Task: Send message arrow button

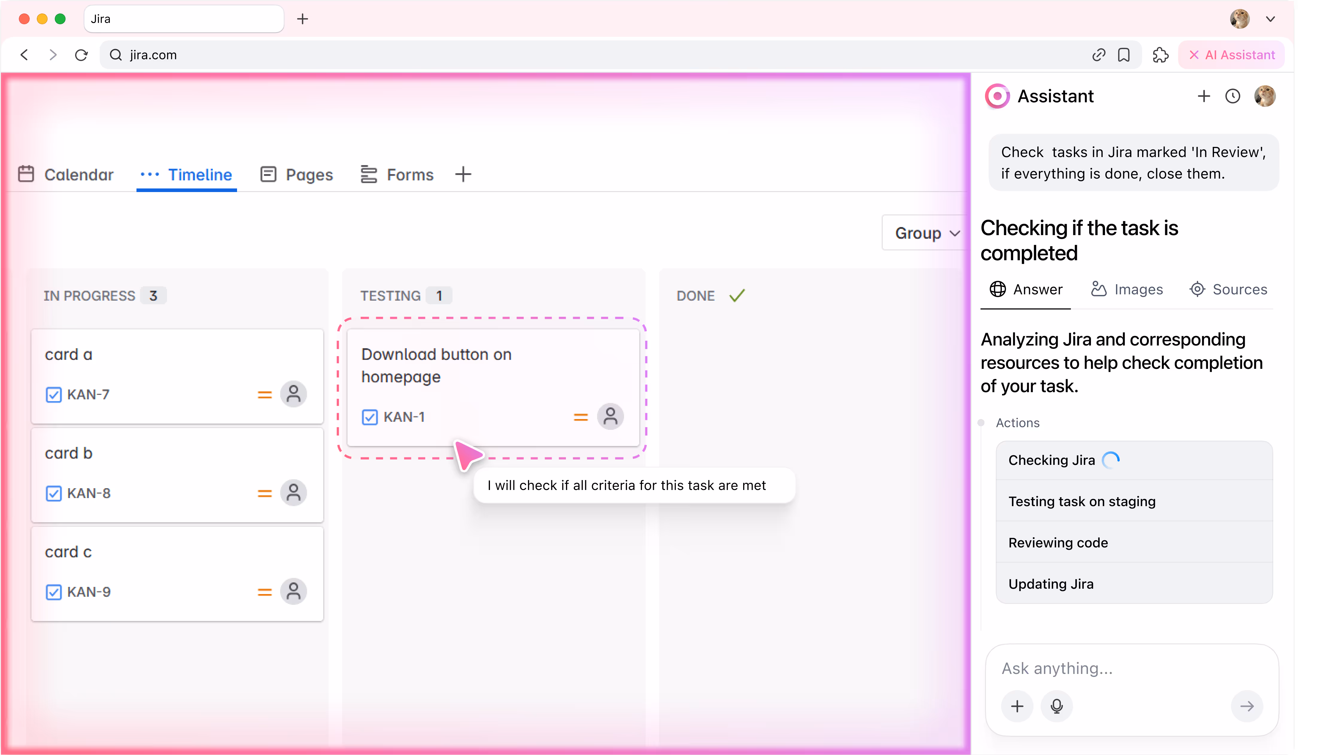Action: coord(1247,706)
